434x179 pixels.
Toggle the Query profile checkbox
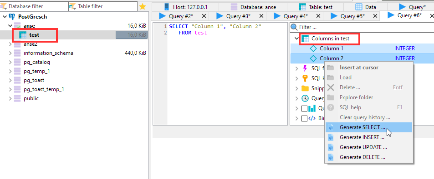[x=304, y=108]
